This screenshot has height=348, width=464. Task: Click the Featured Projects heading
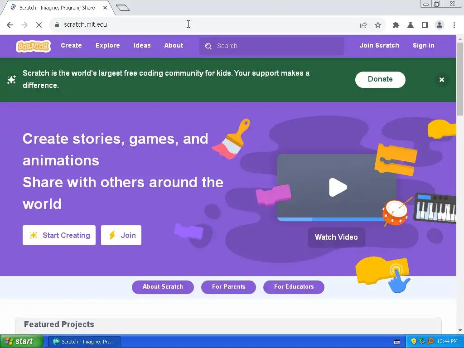pyautogui.click(x=59, y=324)
